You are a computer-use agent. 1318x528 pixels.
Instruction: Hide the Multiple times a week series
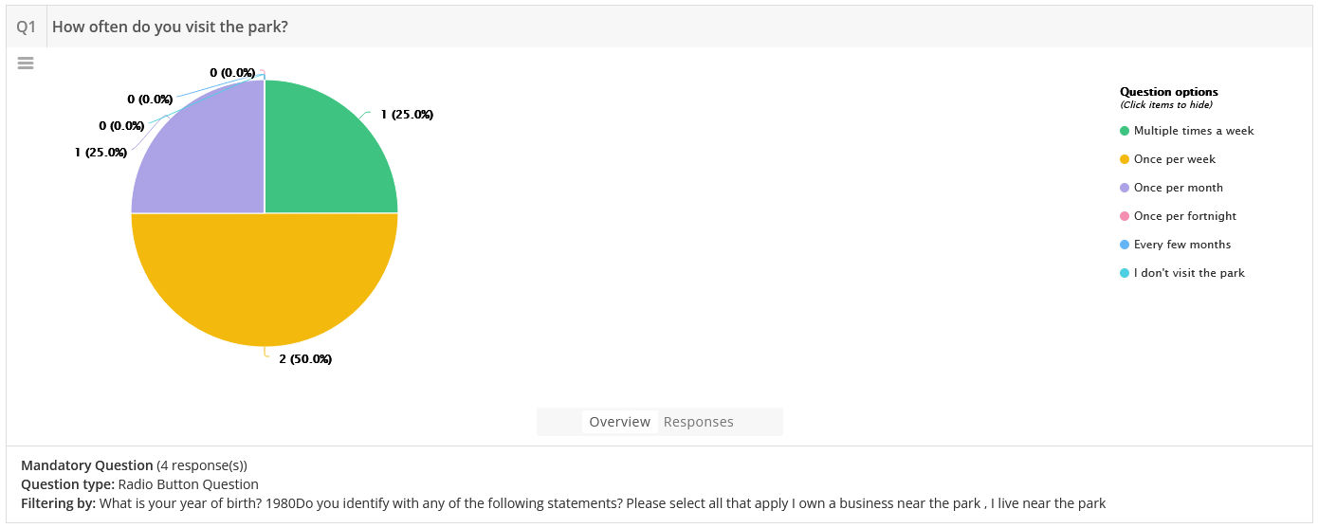tap(1194, 131)
